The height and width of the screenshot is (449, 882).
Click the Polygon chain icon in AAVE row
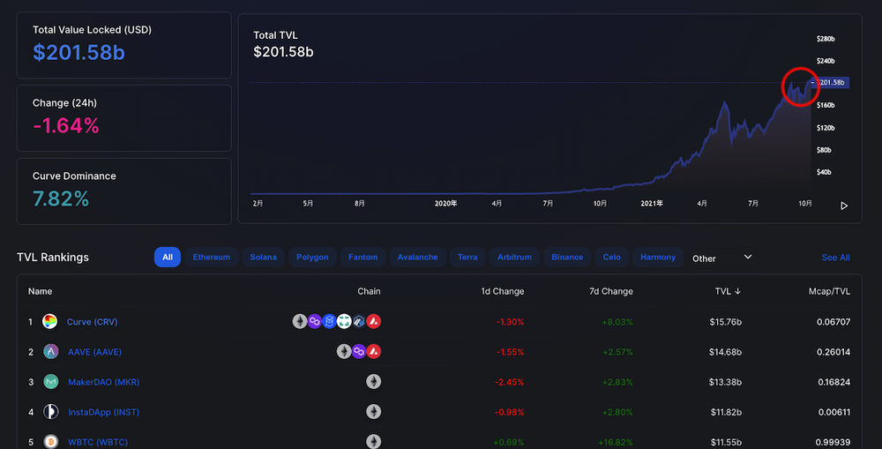[359, 352]
